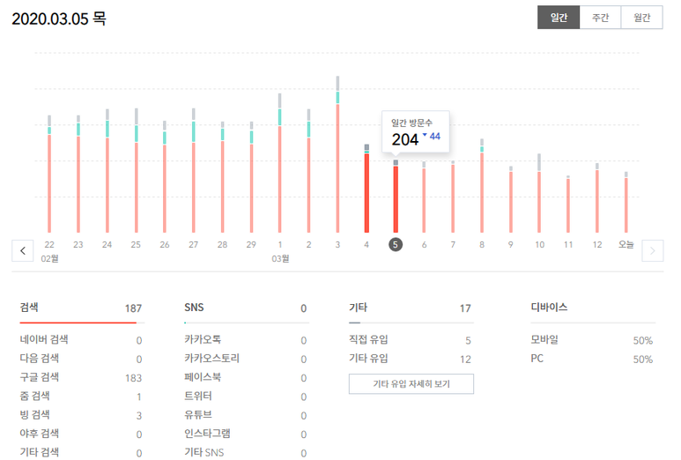Click the 카카오스토리 row

click(x=246, y=359)
